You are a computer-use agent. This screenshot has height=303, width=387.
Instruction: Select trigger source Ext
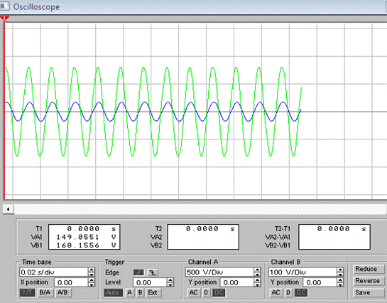153,292
